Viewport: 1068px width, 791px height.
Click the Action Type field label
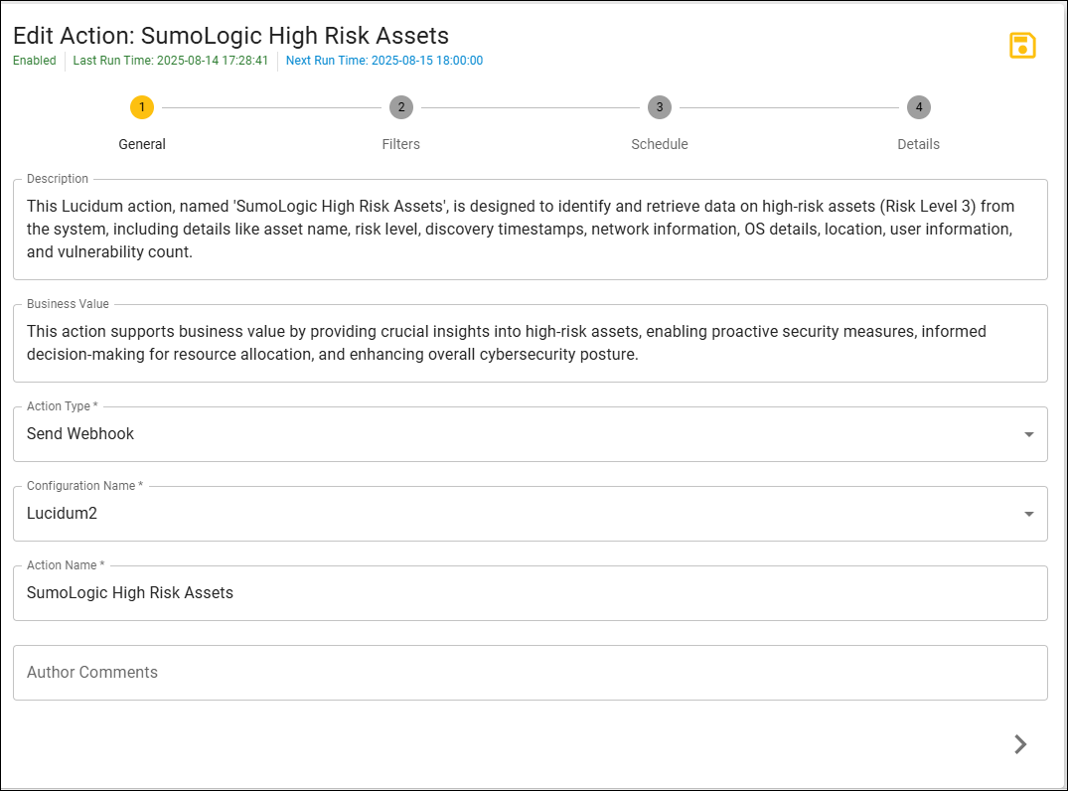coord(62,406)
